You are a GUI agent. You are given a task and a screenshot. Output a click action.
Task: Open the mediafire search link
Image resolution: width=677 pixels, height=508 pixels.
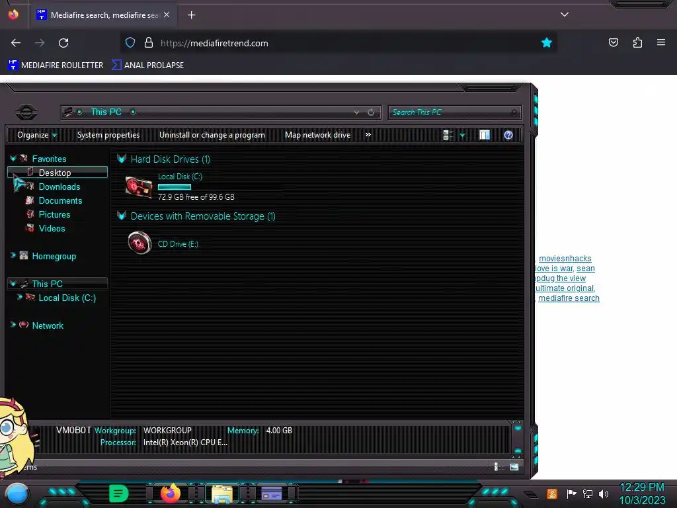(569, 298)
